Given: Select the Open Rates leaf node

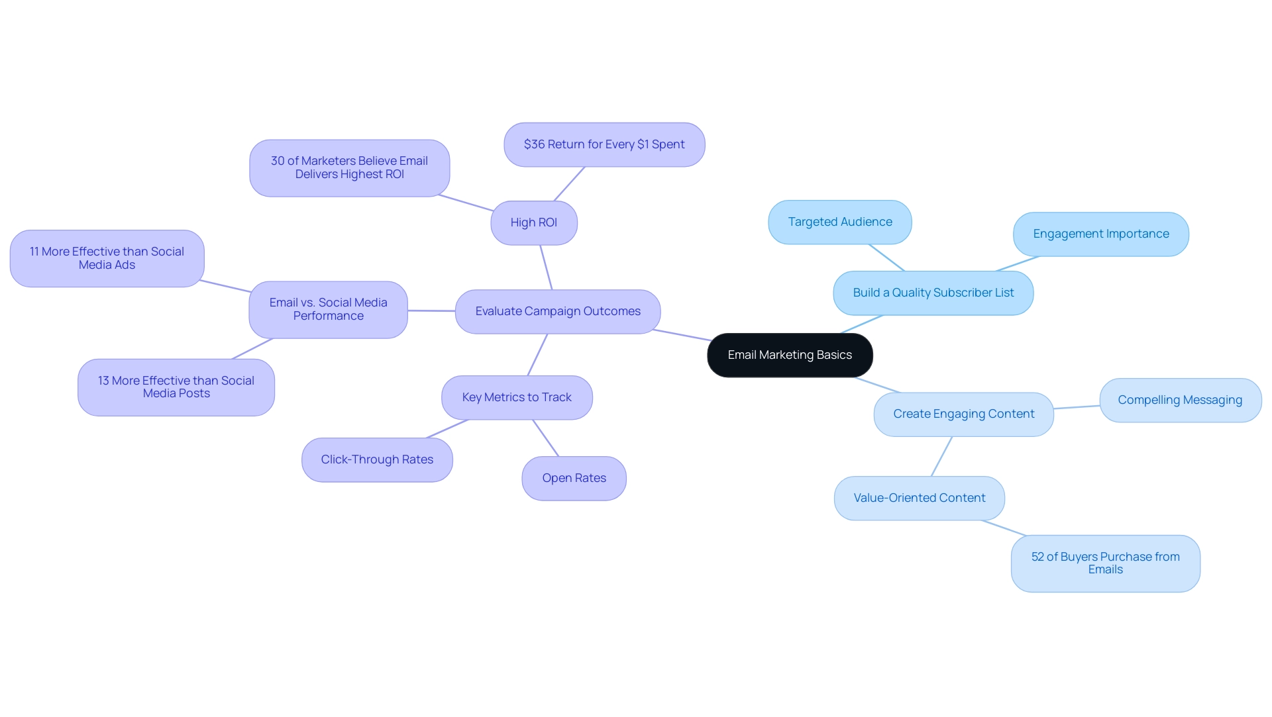Looking at the screenshot, I should coord(573,478).
